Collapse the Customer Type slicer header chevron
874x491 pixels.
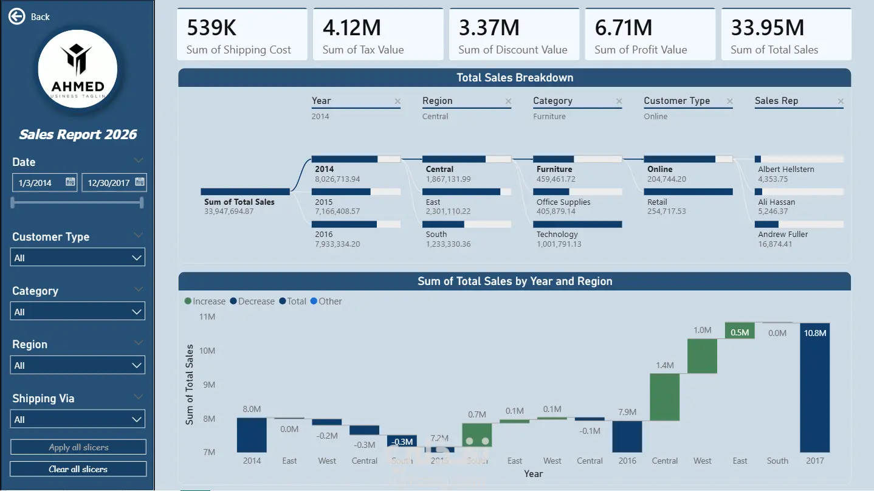(x=139, y=236)
